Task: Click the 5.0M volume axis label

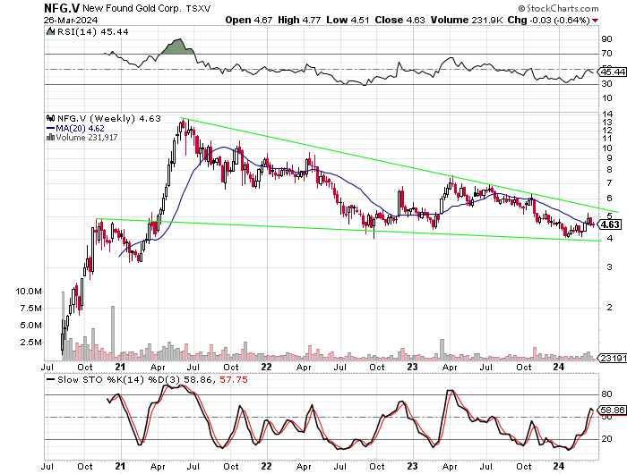Action: (31, 326)
